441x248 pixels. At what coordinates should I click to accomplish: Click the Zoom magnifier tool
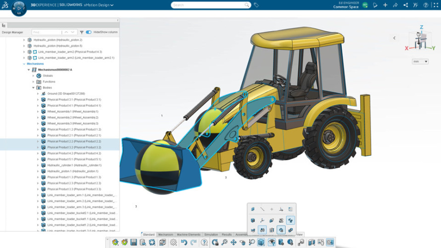coord(224,242)
